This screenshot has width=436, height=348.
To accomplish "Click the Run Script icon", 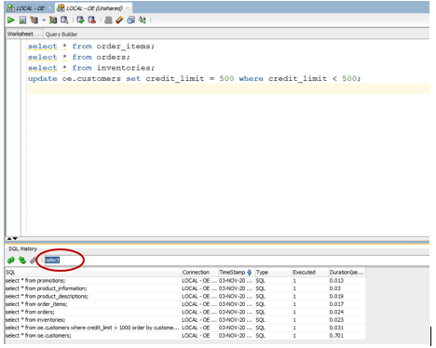I will [22, 20].
